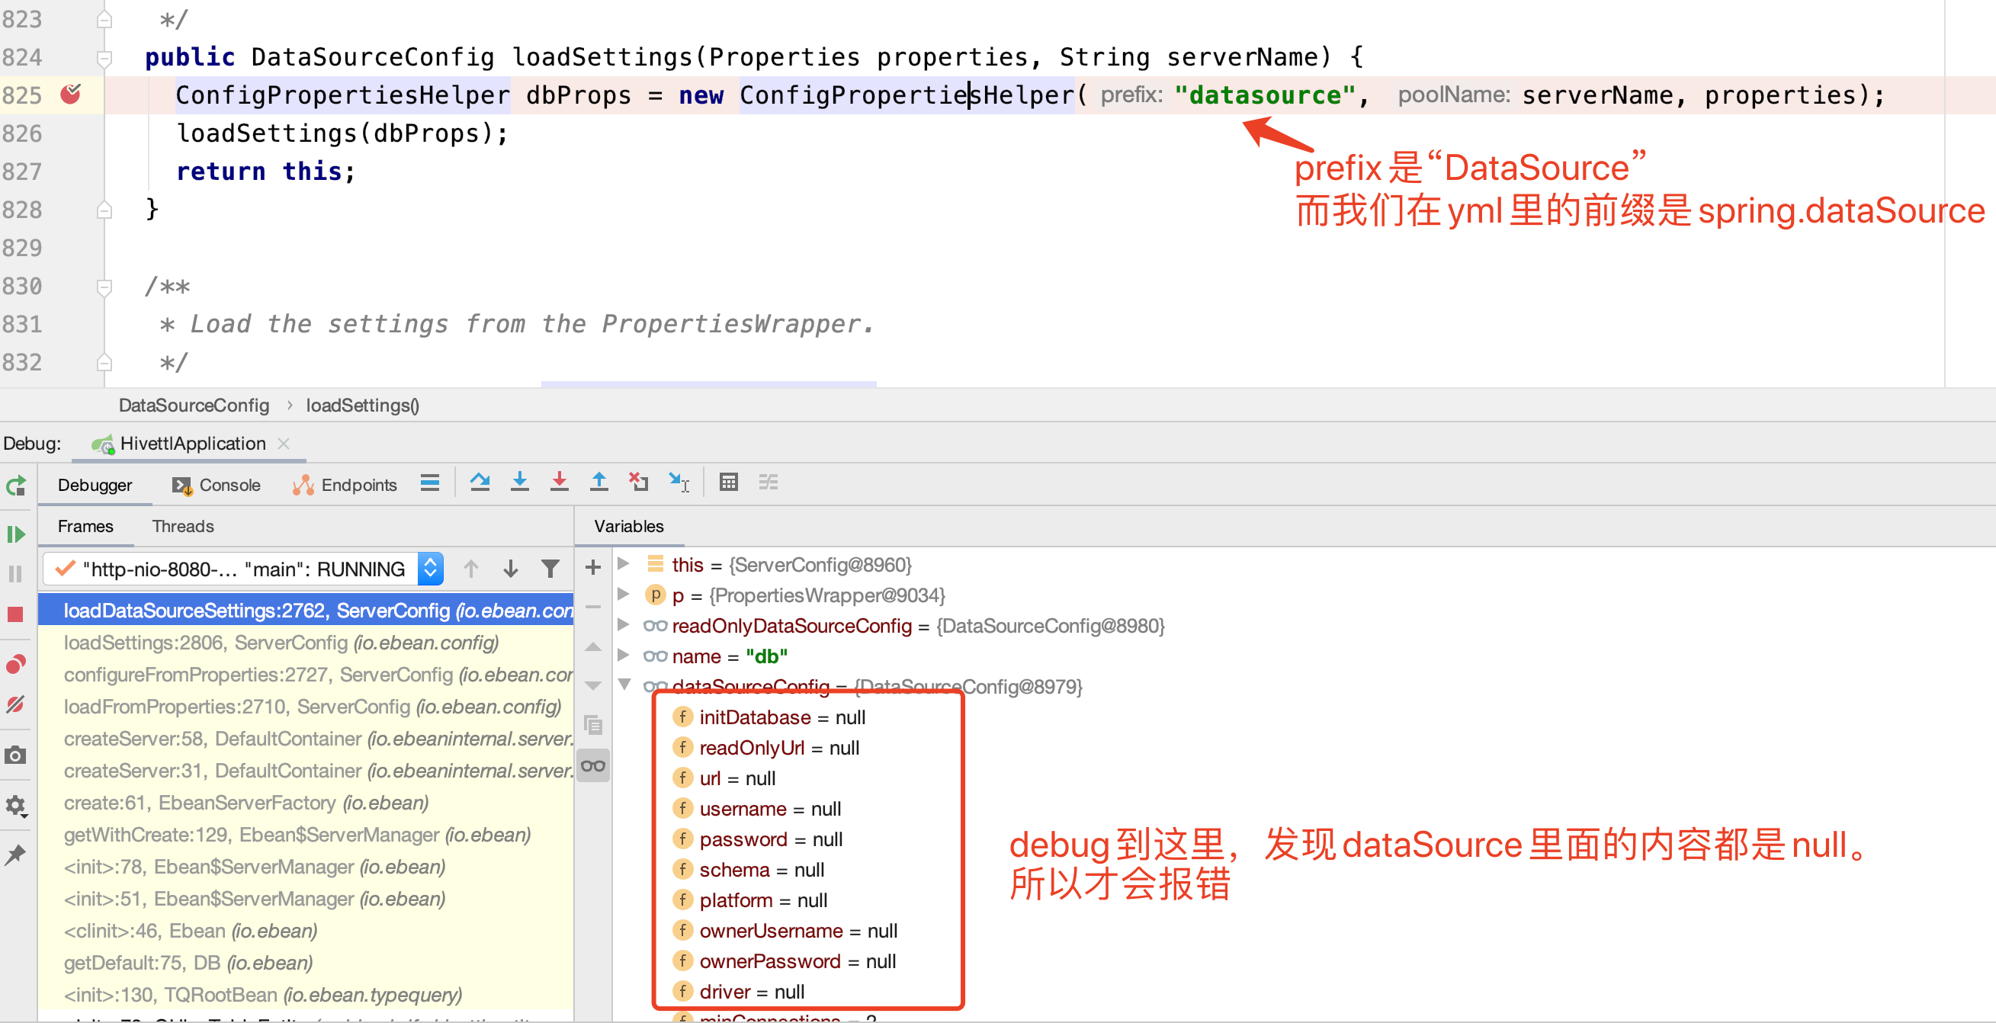Screen dimensions: 1996x1023
Task: Click the Resume Program icon
Action: [x=15, y=534]
